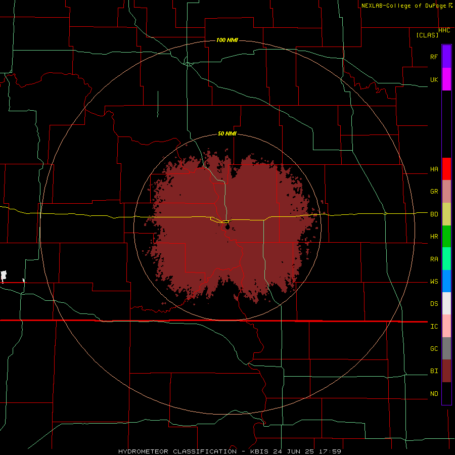This screenshot has height=455, width=455.
Task: Select the WS blue legend swatch
Action: coord(446,281)
